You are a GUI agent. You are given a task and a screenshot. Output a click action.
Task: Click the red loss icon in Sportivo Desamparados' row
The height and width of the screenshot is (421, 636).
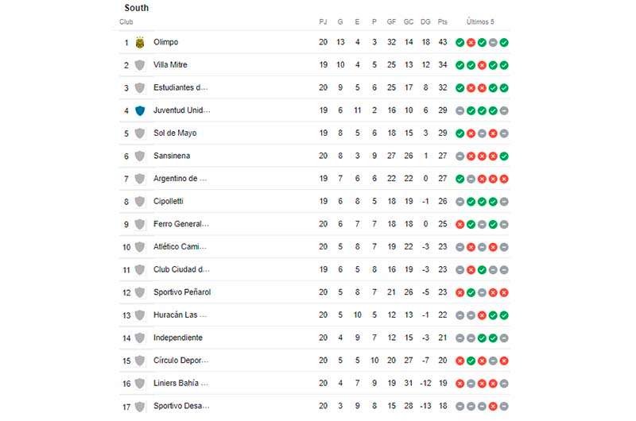493,406
